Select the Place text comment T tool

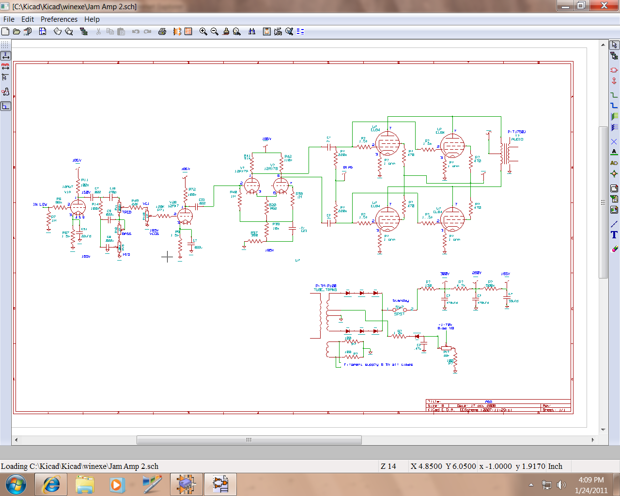click(x=614, y=235)
